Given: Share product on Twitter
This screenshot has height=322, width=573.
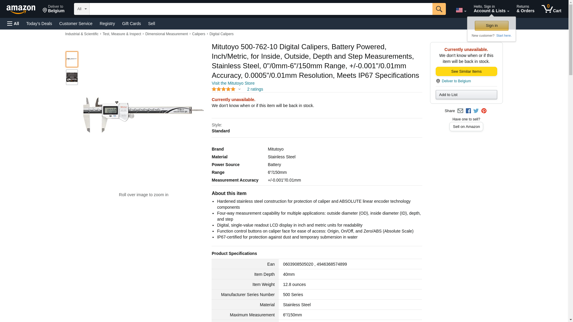Looking at the screenshot, I should pos(476,111).
